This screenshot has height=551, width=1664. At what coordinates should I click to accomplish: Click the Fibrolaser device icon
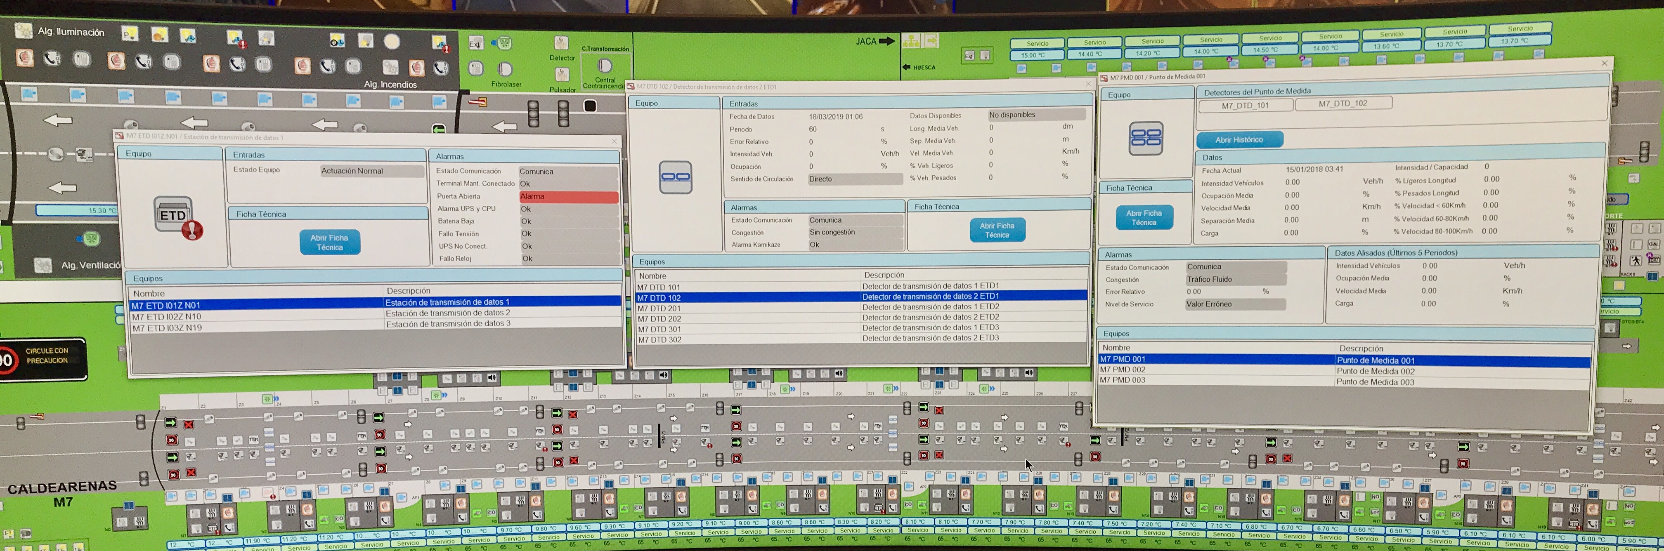click(x=505, y=69)
